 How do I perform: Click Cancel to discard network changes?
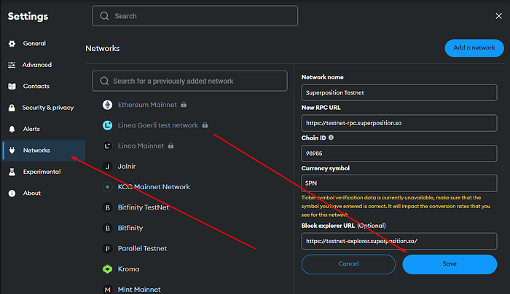click(348, 264)
